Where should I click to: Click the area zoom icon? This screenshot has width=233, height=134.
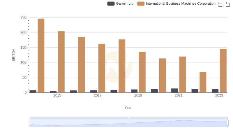point(220,4)
